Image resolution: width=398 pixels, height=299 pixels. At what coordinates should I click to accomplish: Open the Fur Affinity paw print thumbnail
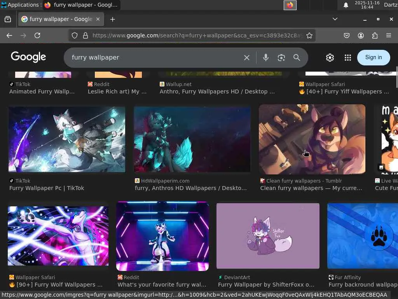(x=363, y=236)
